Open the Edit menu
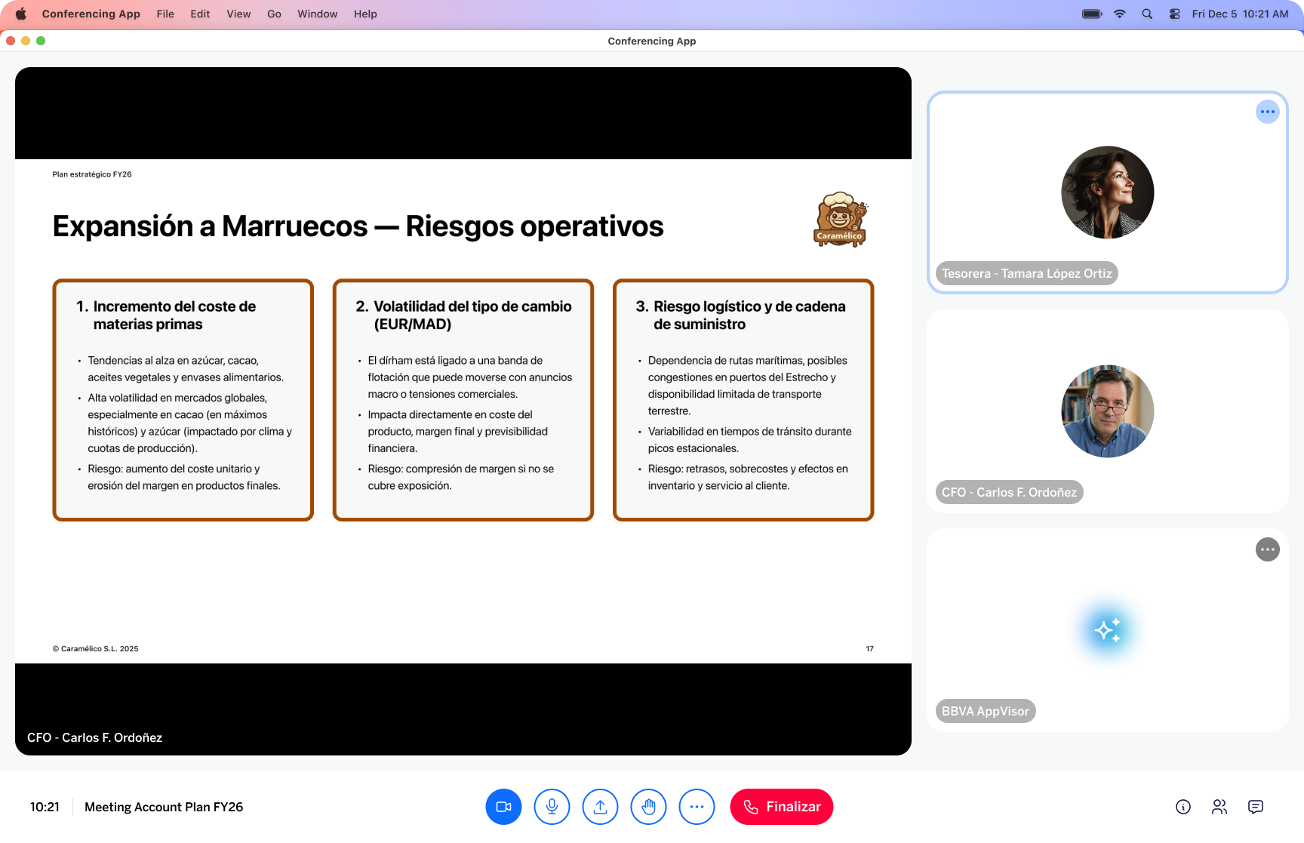 [x=200, y=14]
